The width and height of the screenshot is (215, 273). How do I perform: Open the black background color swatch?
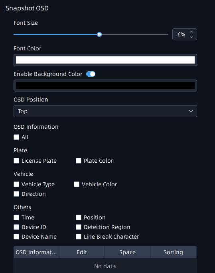click(105, 86)
